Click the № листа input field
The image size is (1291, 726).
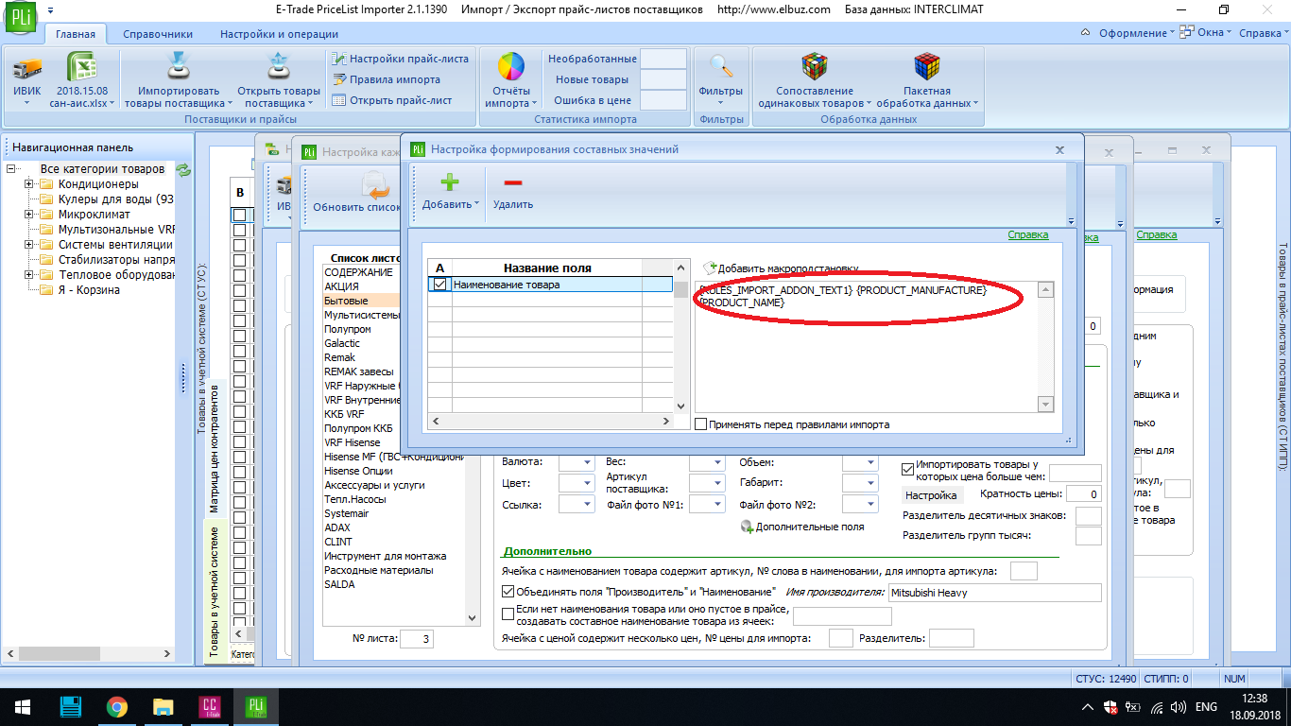coord(416,639)
